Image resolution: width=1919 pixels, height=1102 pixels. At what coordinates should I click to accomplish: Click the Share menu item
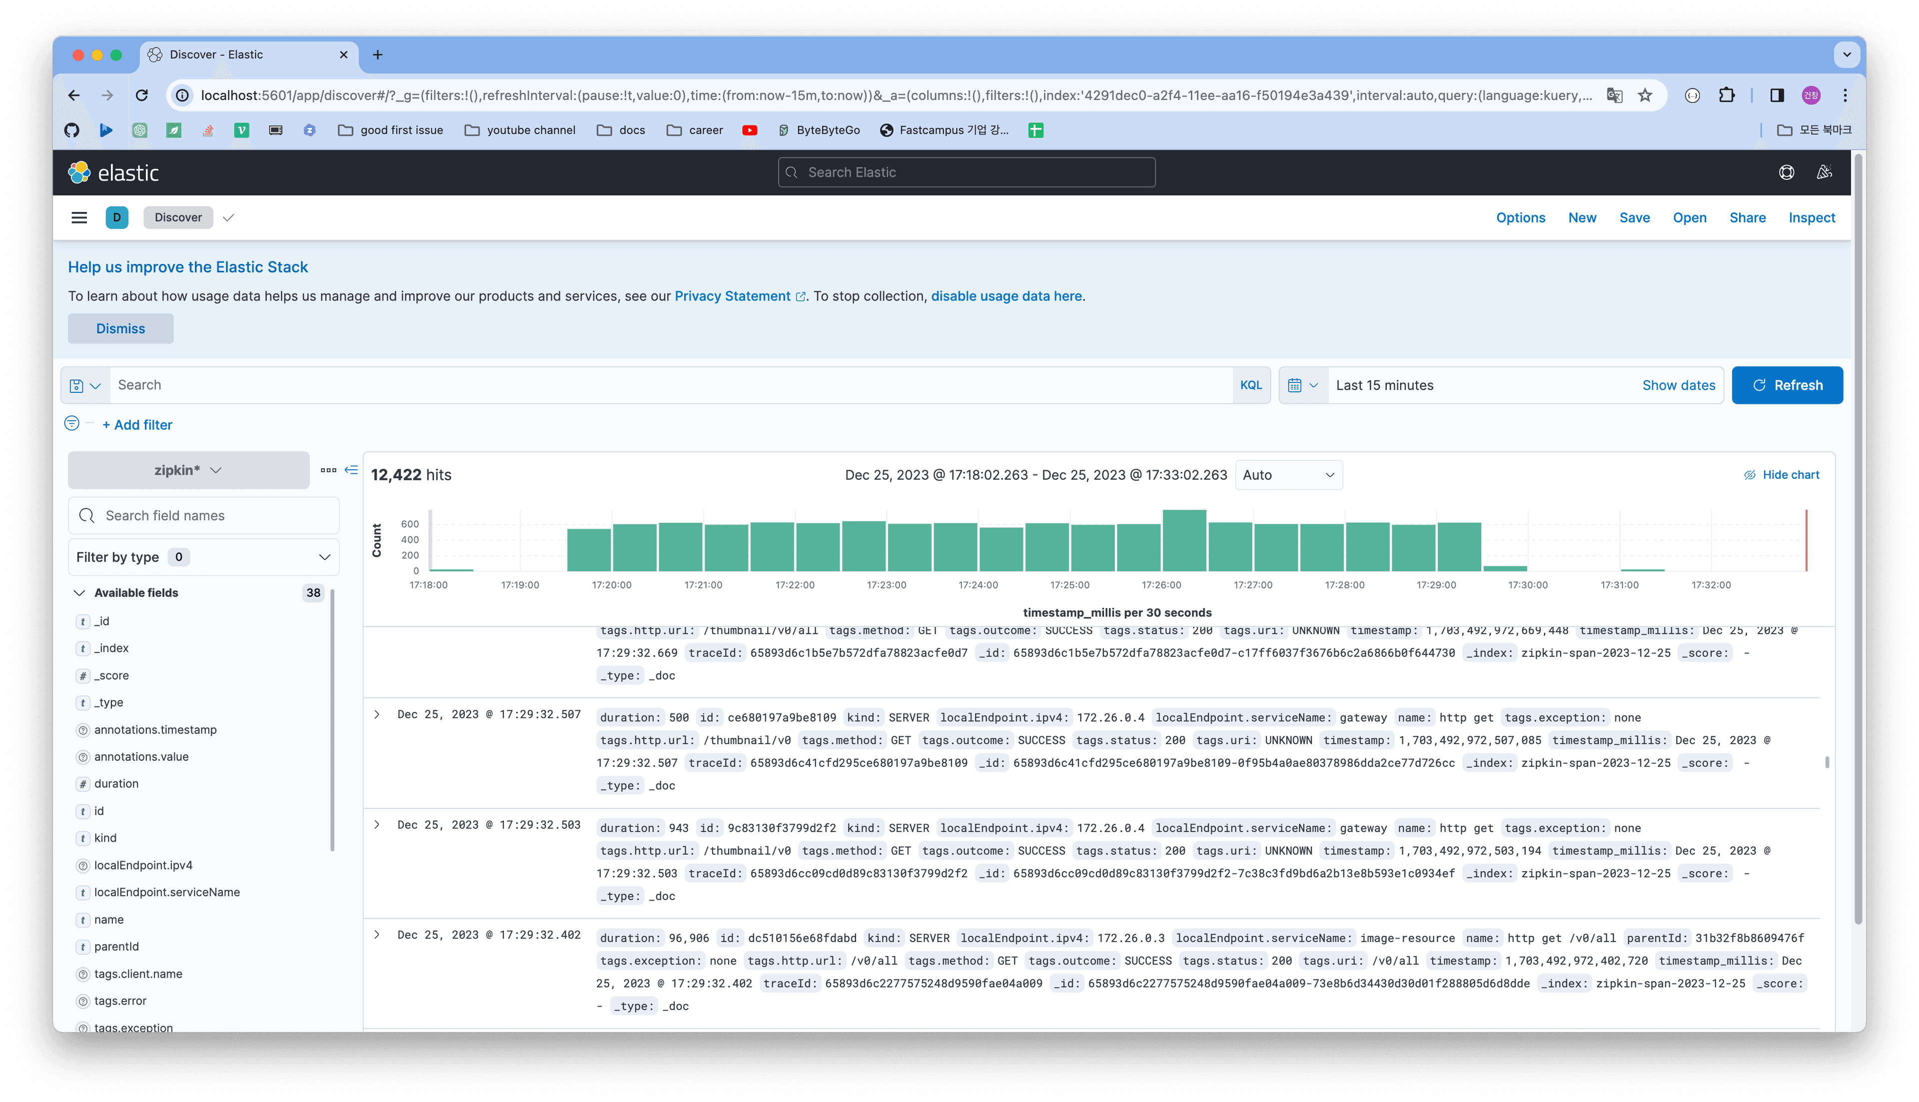pos(1747,217)
